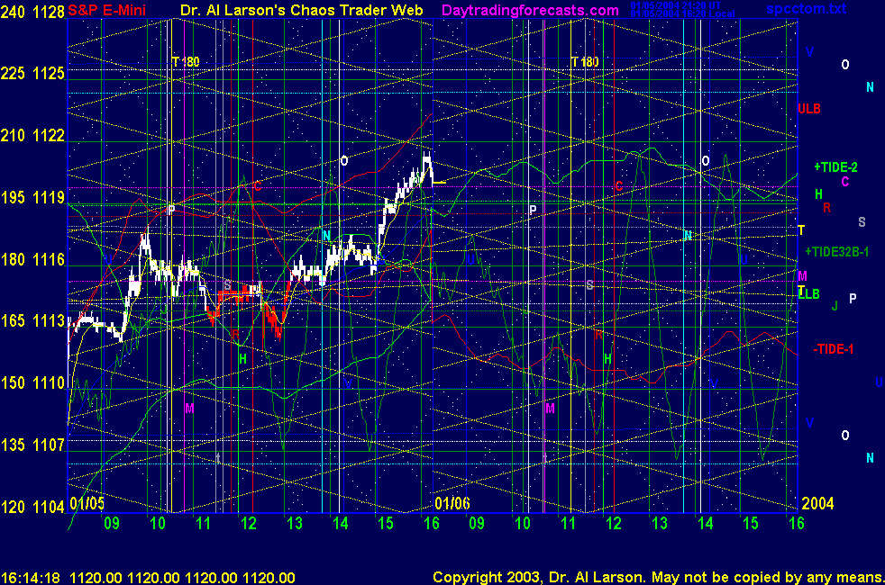Viewport: 885px width, 585px height.
Task: Click the red ULB band label
Action: click(x=808, y=109)
